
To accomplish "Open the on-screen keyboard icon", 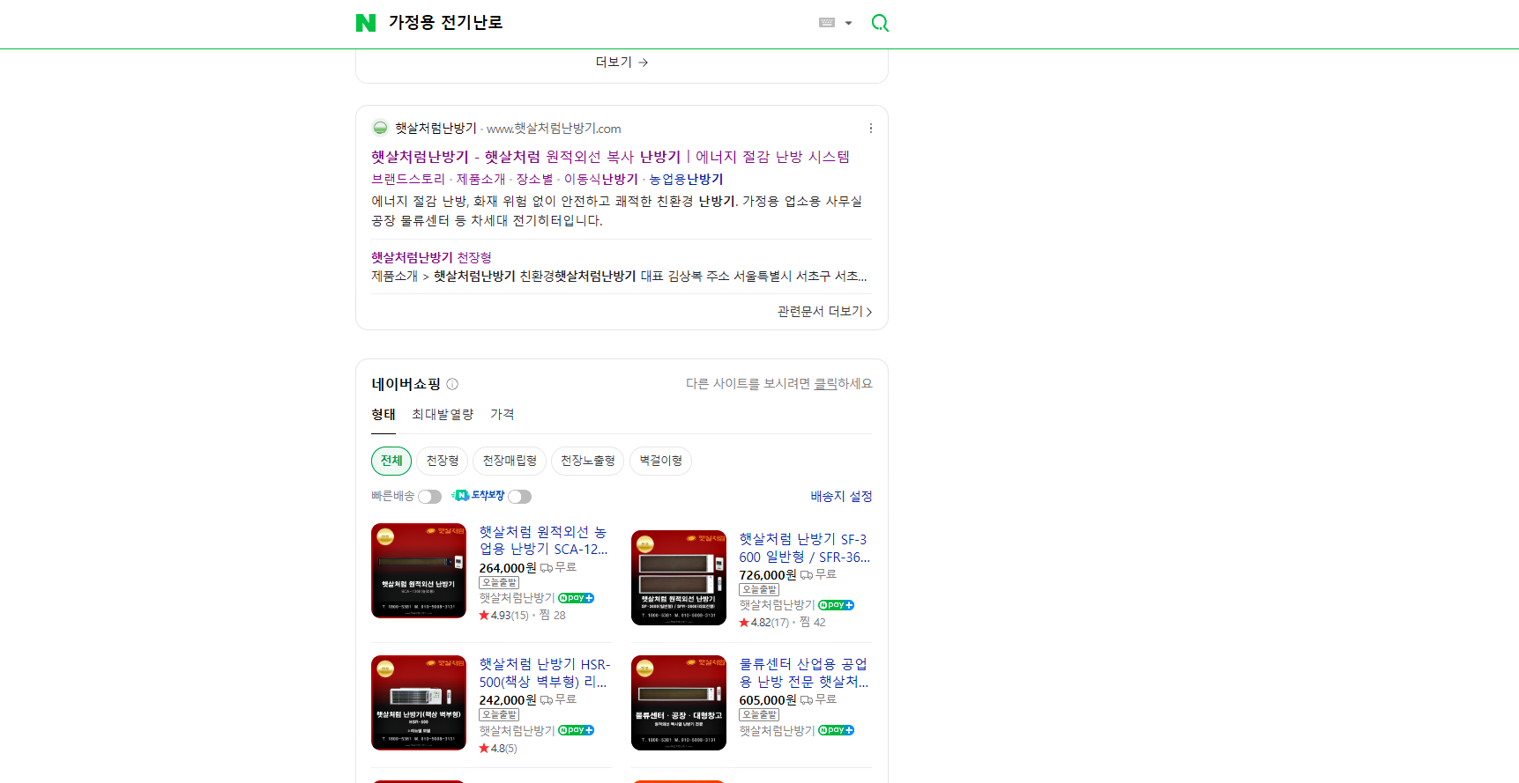I will [827, 23].
